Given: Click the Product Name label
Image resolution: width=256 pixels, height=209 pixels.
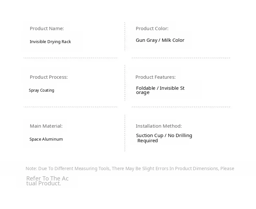Looking at the screenshot, I should 47,29.
